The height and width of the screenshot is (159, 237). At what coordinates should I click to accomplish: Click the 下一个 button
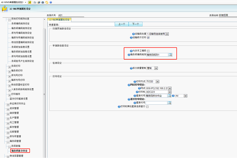coord(135,24)
